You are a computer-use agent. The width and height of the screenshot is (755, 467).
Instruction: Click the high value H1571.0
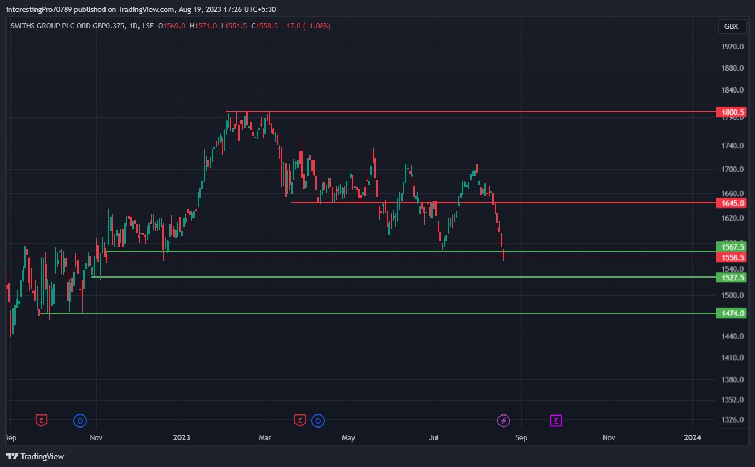(203, 26)
